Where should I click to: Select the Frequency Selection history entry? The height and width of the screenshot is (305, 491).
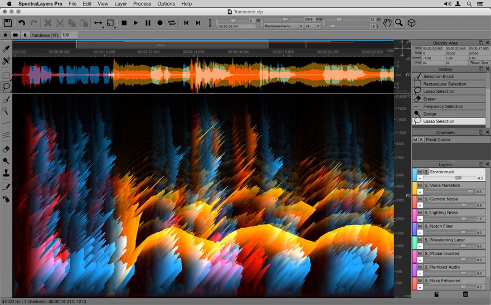point(449,106)
